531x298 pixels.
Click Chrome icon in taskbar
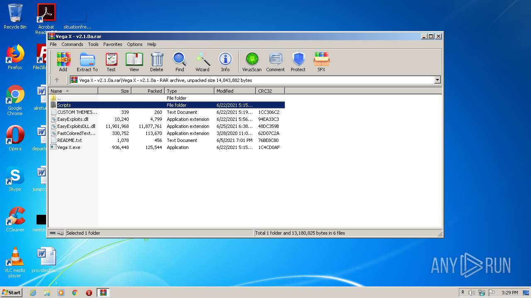[x=75, y=293]
